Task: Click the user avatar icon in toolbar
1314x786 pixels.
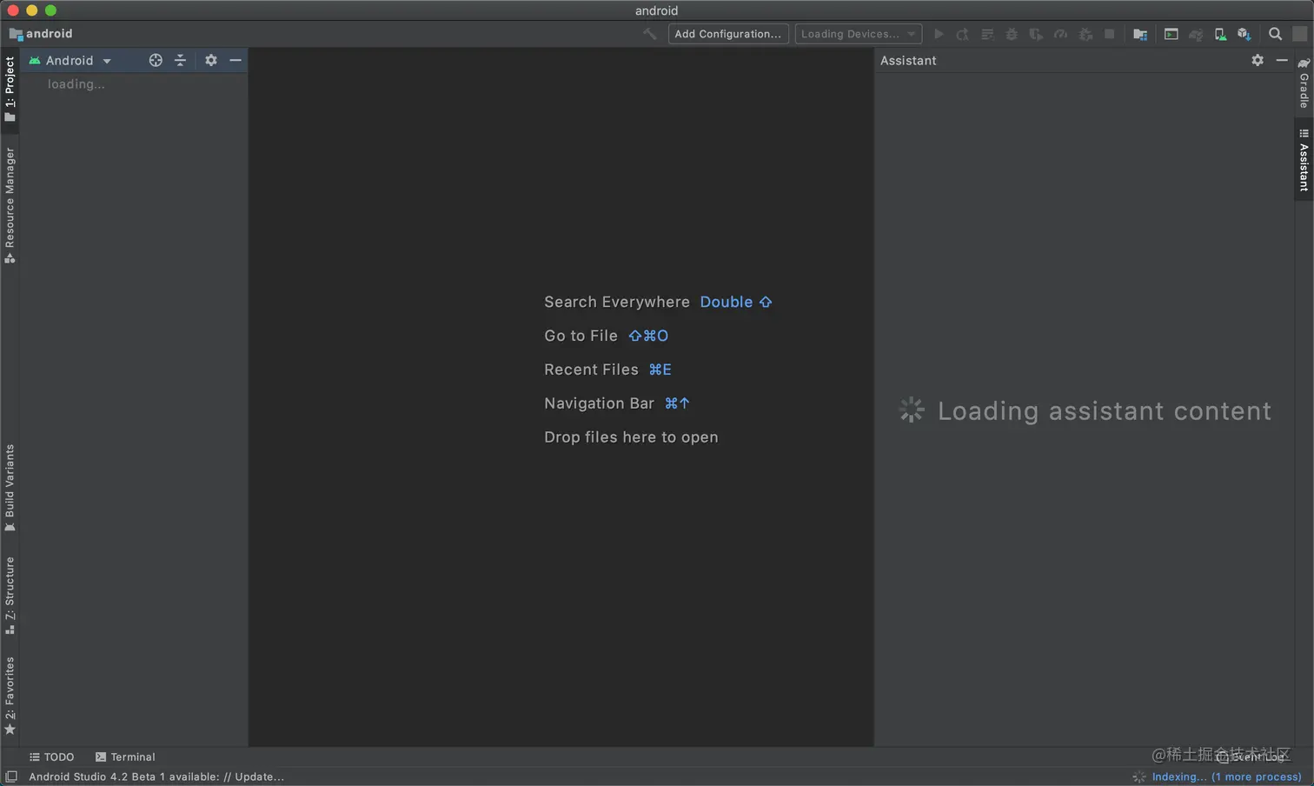Action: click(1300, 34)
